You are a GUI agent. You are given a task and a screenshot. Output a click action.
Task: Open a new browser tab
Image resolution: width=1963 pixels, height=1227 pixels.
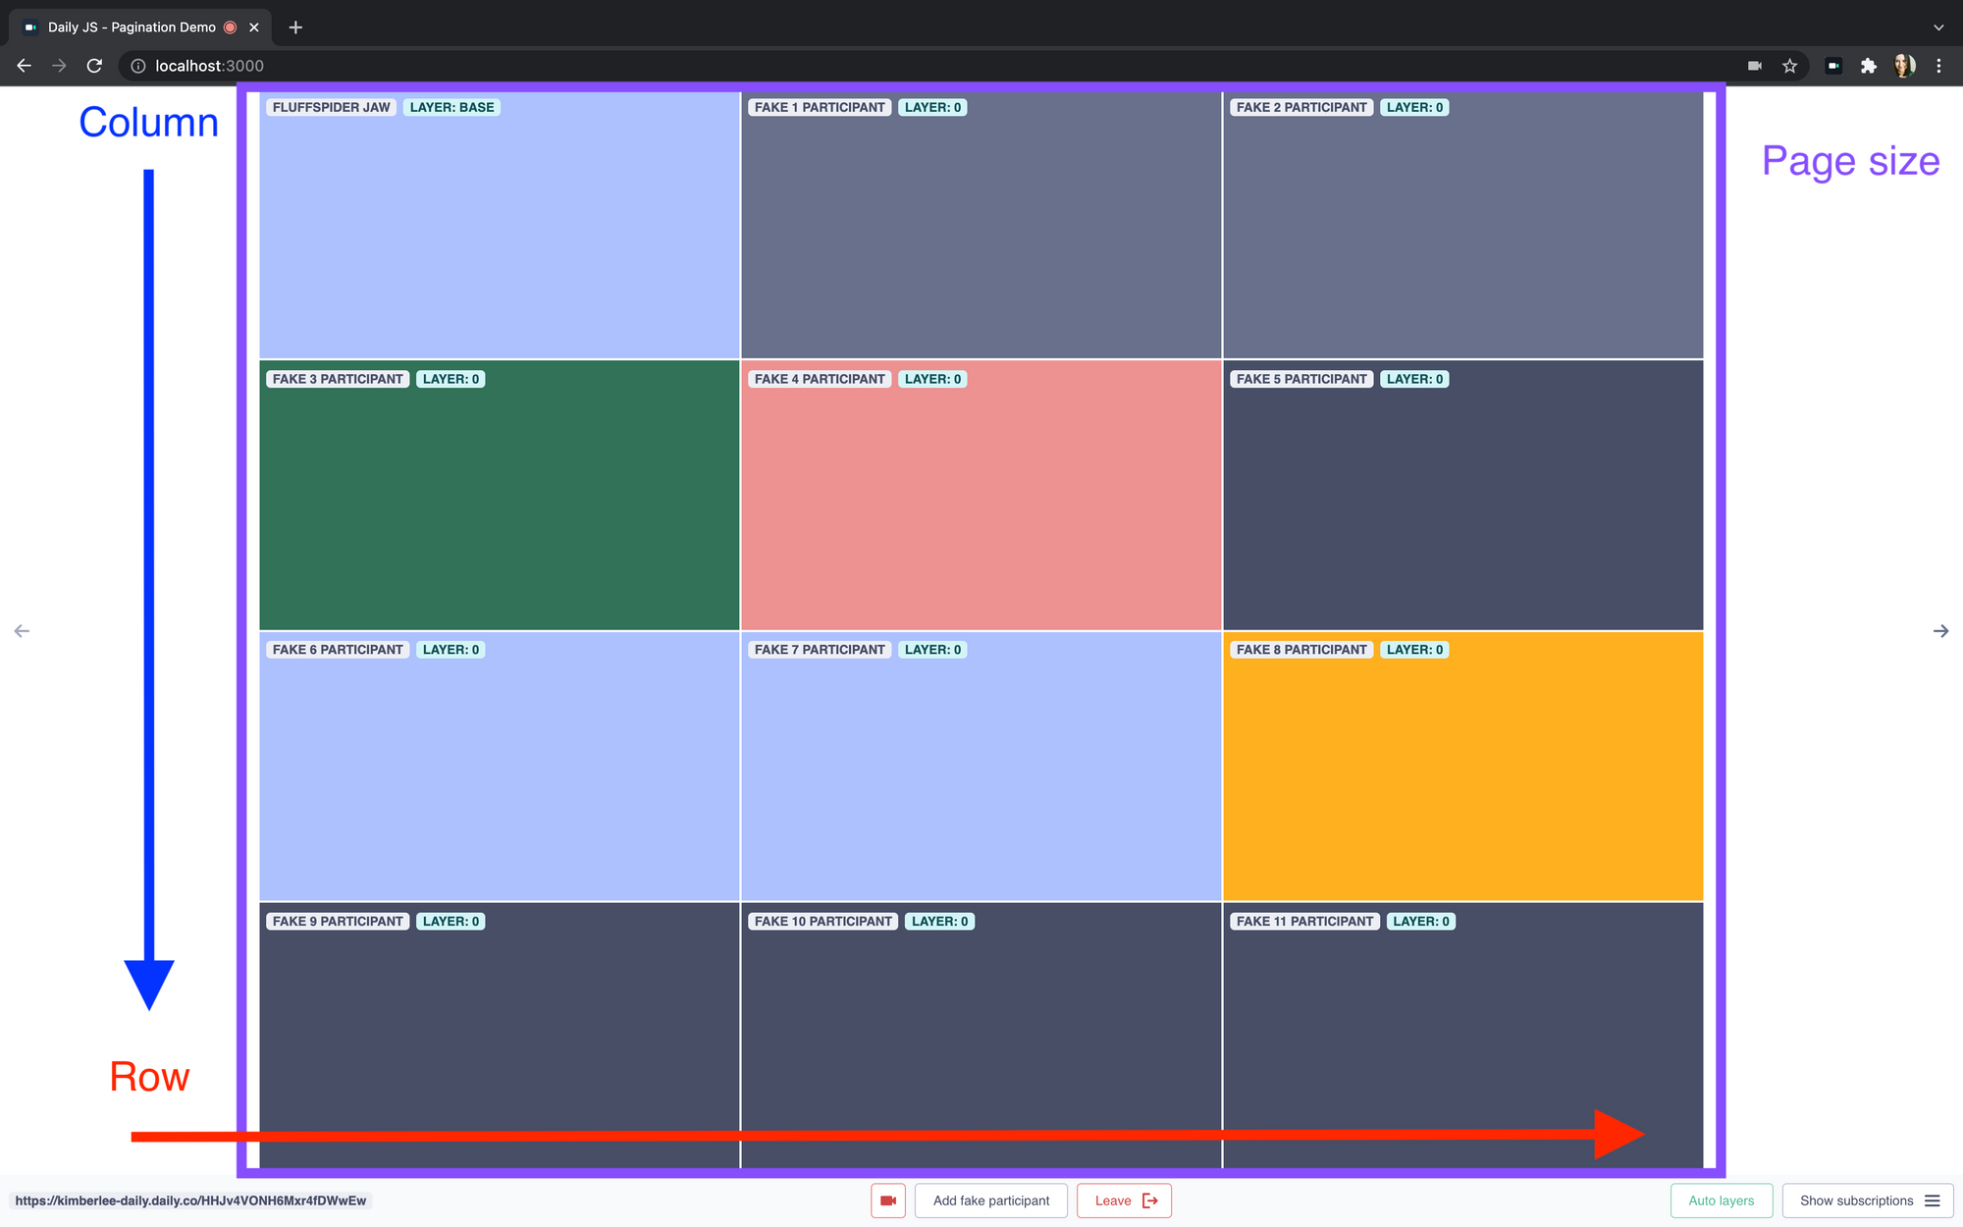click(x=295, y=26)
